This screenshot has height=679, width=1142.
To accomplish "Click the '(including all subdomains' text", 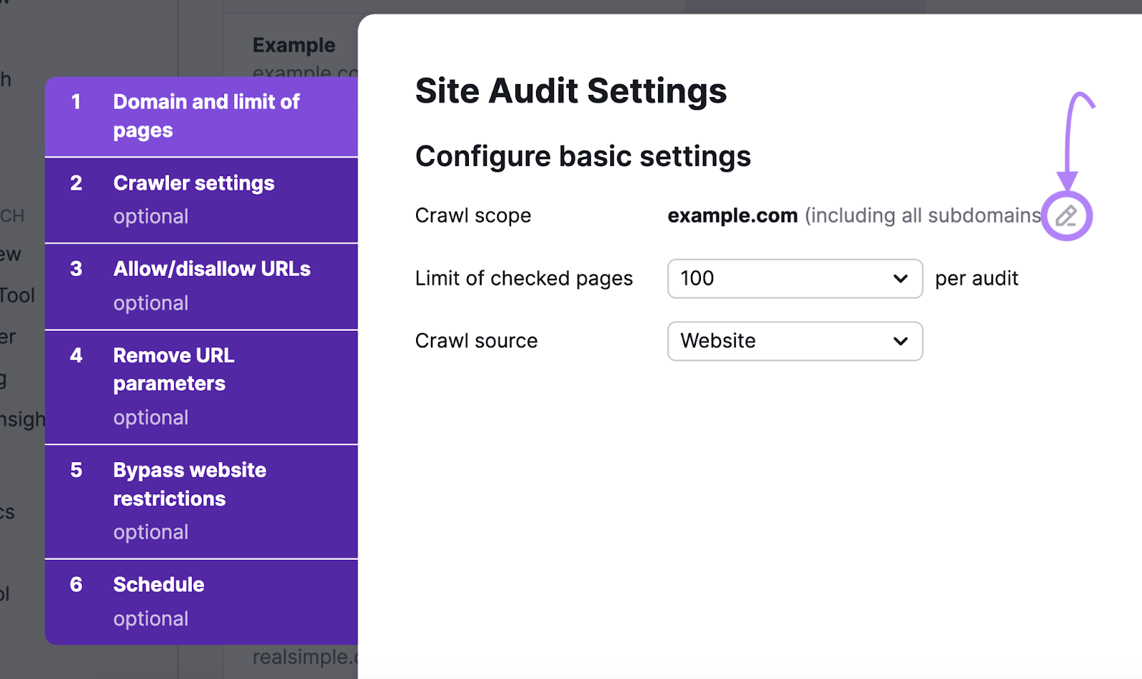I will pos(923,215).
